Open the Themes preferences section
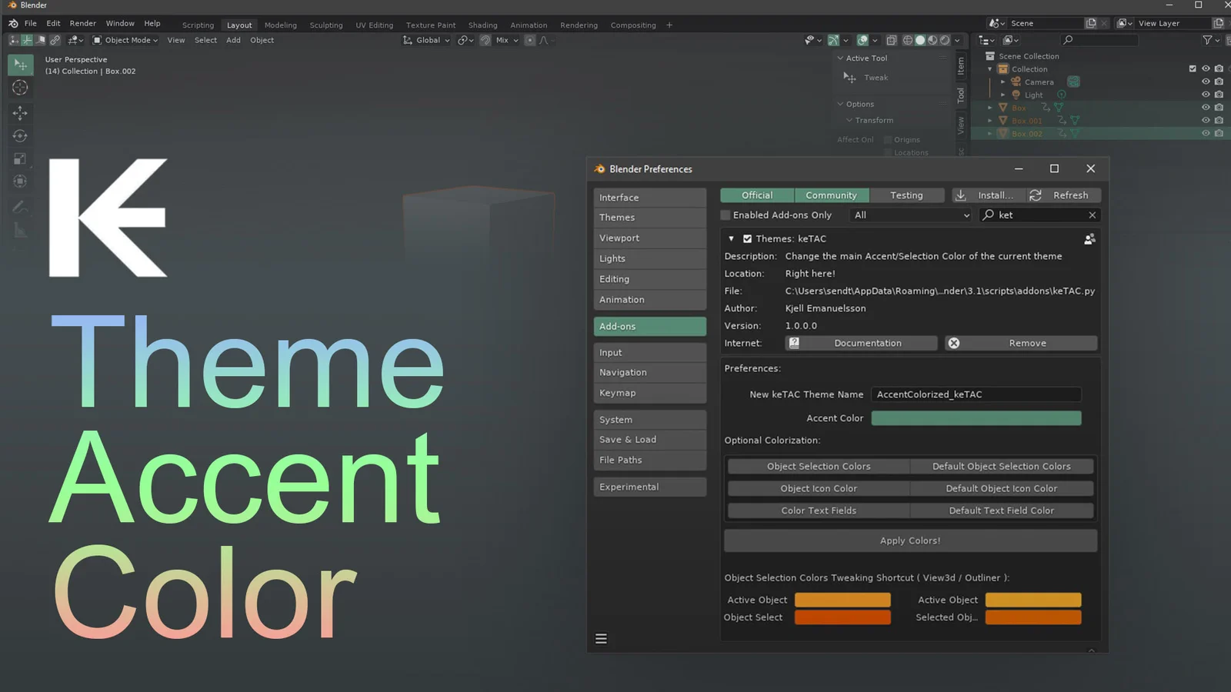Viewport: 1231px width, 692px height. pos(649,218)
